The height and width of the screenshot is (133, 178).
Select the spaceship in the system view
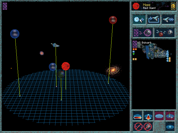55,45
